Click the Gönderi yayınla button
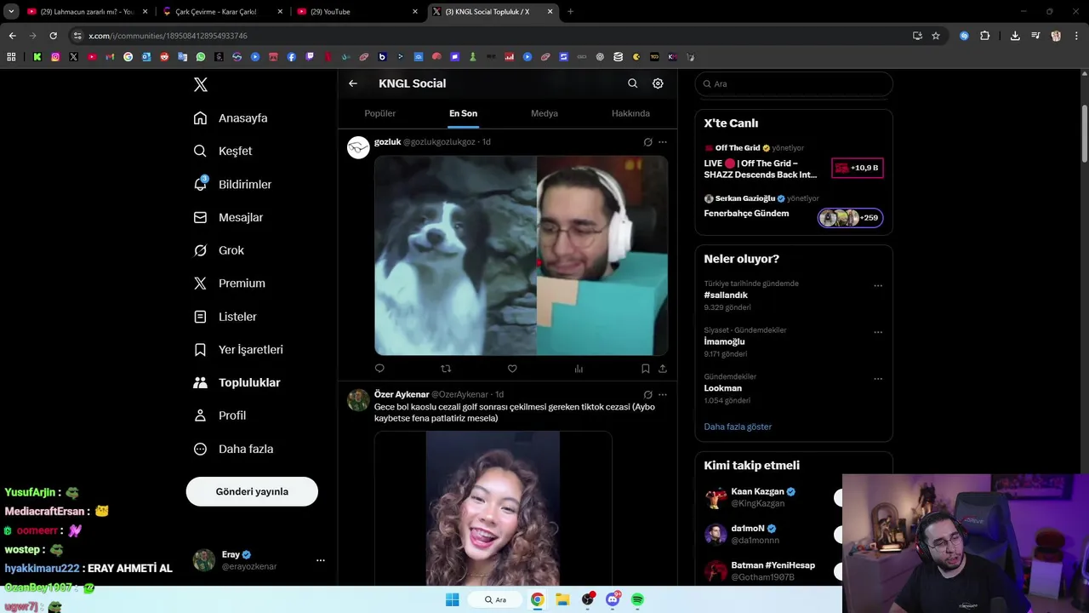1089x613 pixels. pos(252,491)
